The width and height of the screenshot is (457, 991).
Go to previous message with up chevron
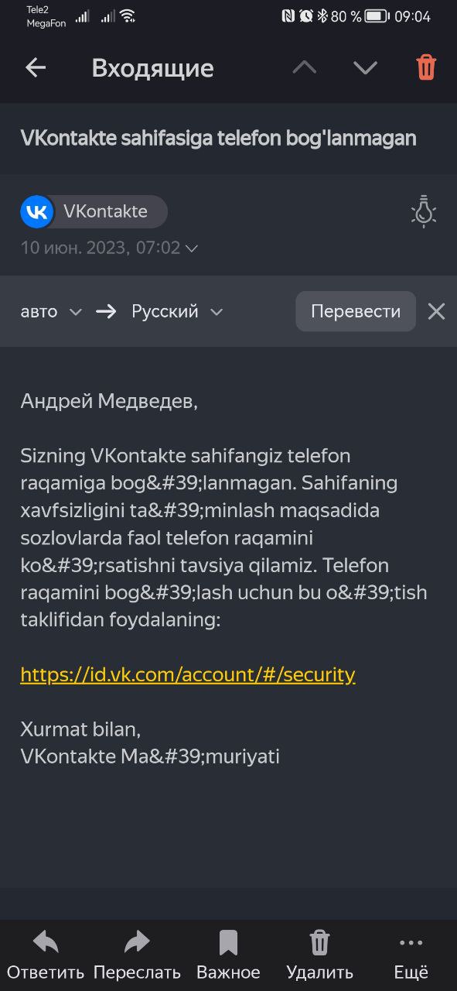[x=305, y=68]
